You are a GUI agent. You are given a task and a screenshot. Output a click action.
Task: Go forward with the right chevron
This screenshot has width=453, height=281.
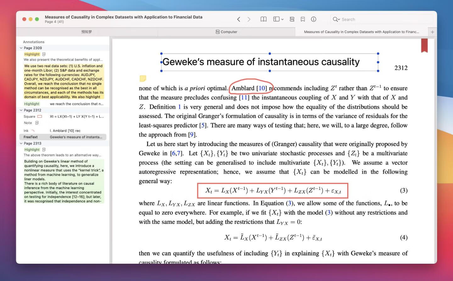click(x=249, y=19)
